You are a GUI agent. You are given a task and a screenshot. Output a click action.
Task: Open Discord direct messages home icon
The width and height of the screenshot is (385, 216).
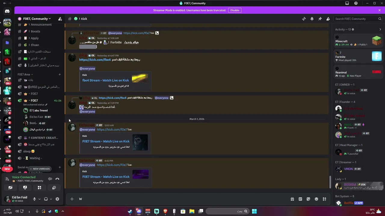coord(7,11)
